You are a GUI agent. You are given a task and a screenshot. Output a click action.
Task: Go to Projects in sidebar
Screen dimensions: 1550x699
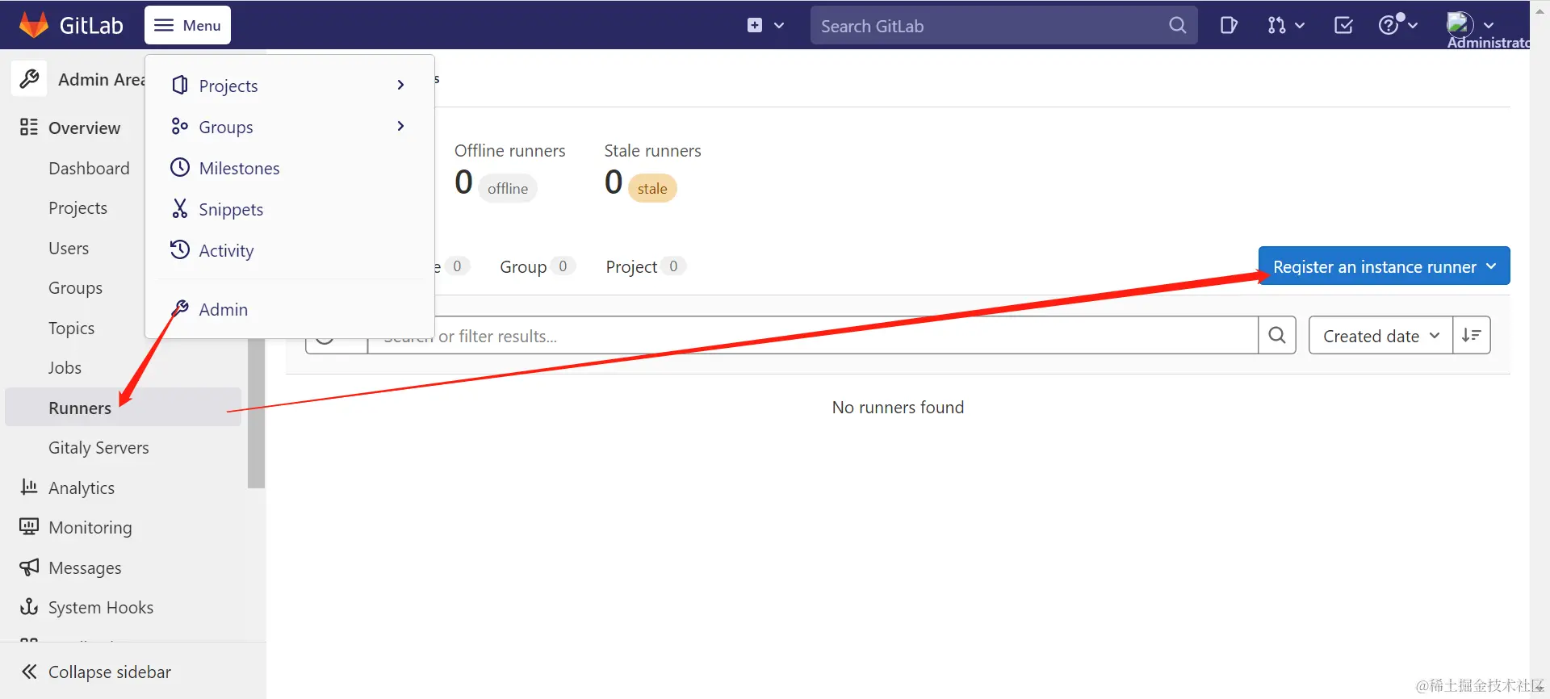[77, 207]
